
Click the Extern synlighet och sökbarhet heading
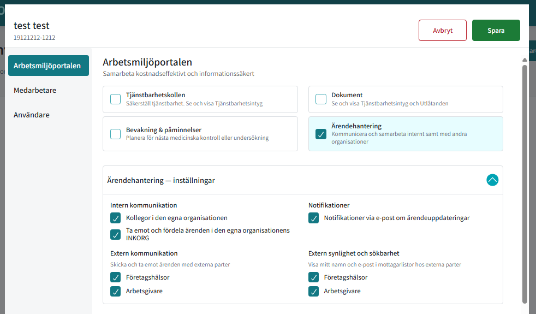tap(354, 253)
